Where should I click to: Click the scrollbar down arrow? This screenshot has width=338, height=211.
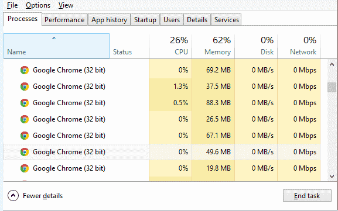point(332,177)
